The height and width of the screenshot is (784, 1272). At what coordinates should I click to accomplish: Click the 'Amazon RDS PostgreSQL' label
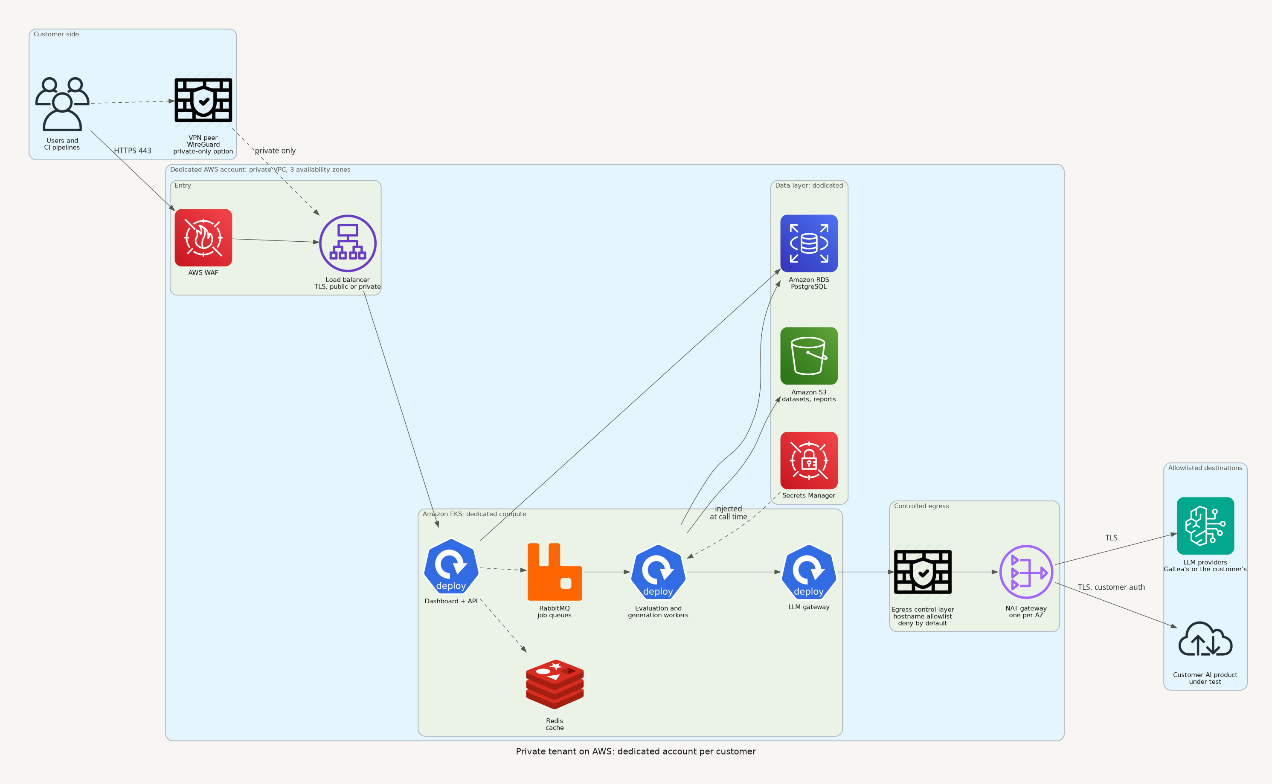(x=809, y=283)
